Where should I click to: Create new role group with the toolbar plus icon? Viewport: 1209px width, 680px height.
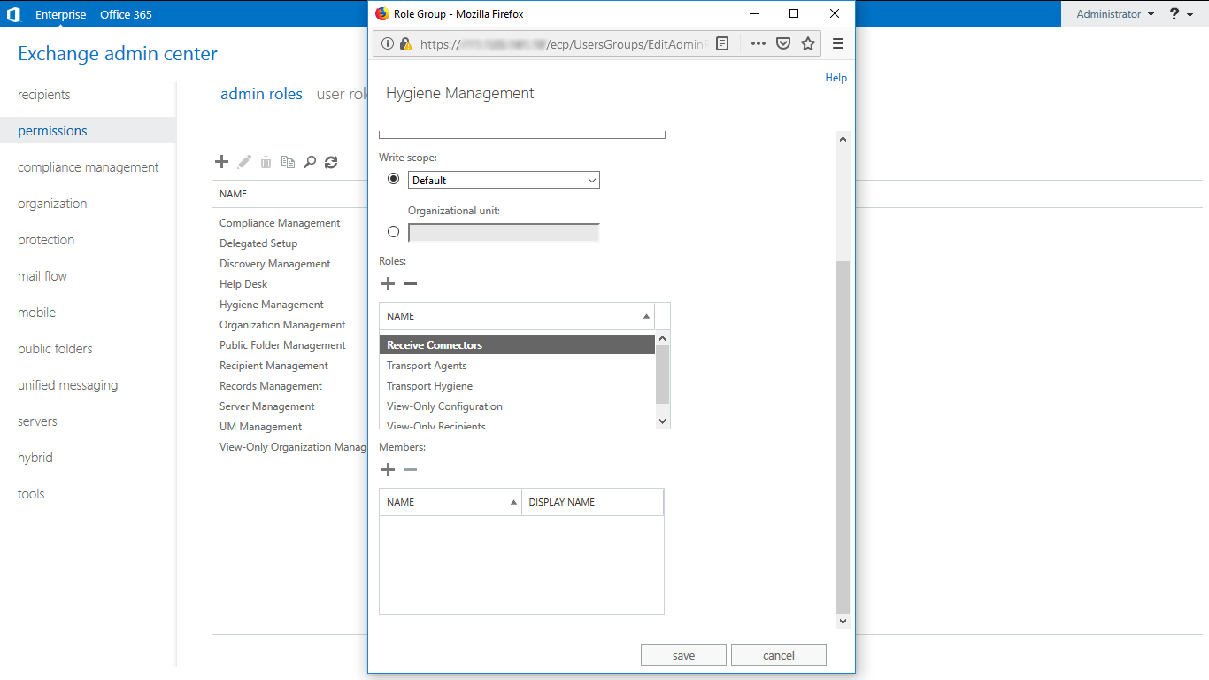(222, 162)
